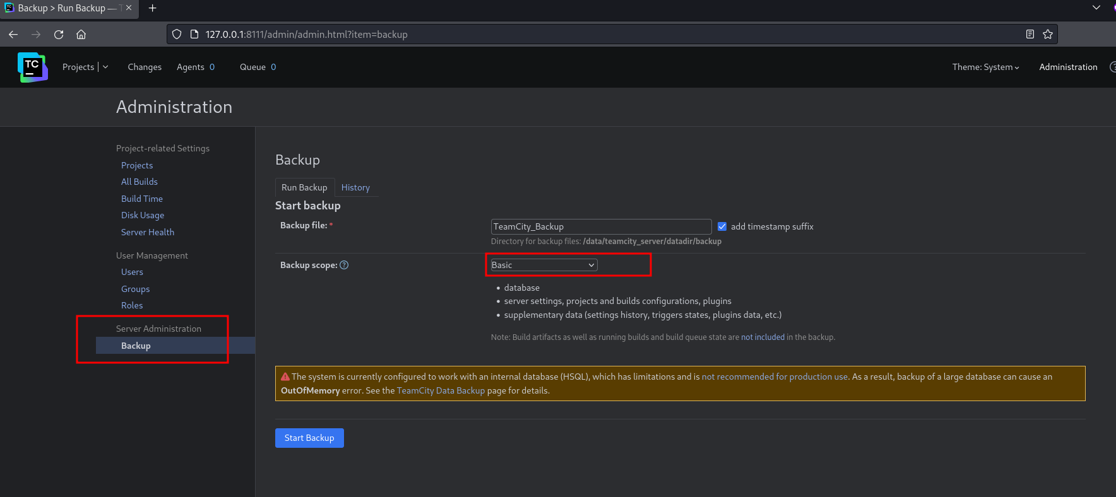Screen dimensions: 1116x497
Task: Open Administration in the top navigation
Action: click(x=1068, y=67)
